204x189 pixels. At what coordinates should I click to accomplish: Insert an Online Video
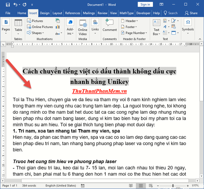point(82,27)
